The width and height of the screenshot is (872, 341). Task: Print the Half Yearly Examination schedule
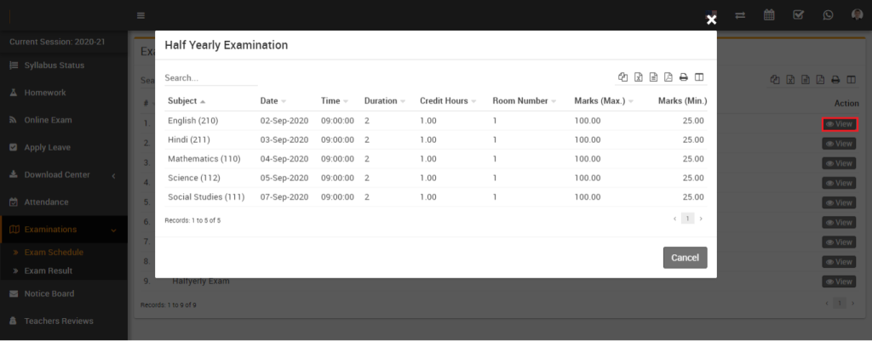tap(683, 78)
